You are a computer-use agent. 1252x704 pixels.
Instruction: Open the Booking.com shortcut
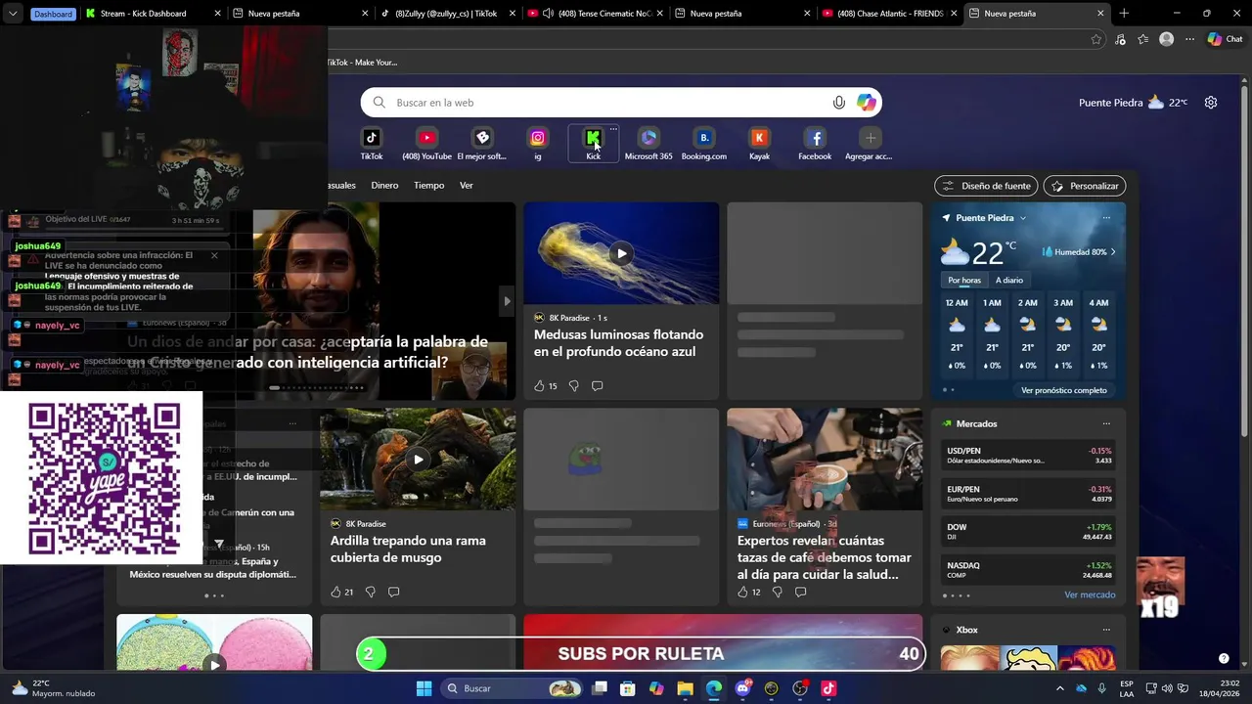click(x=704, y=144)
